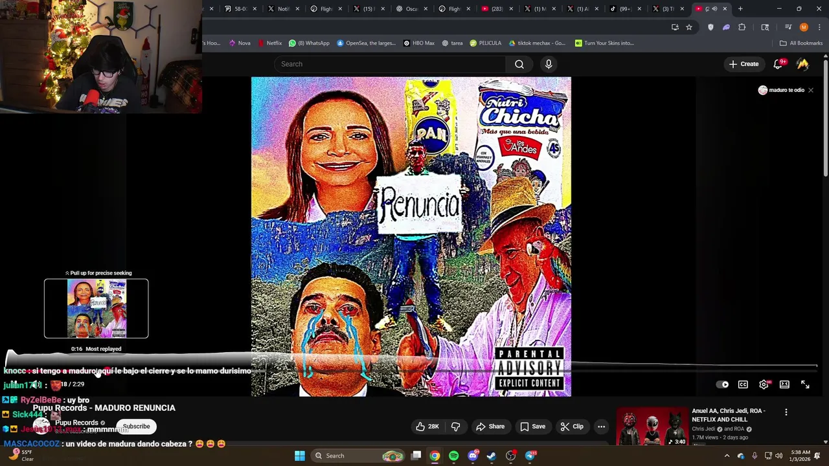Open the tiktok mechax bookmark
829x466 pixels.
click(x=537, y=43)
